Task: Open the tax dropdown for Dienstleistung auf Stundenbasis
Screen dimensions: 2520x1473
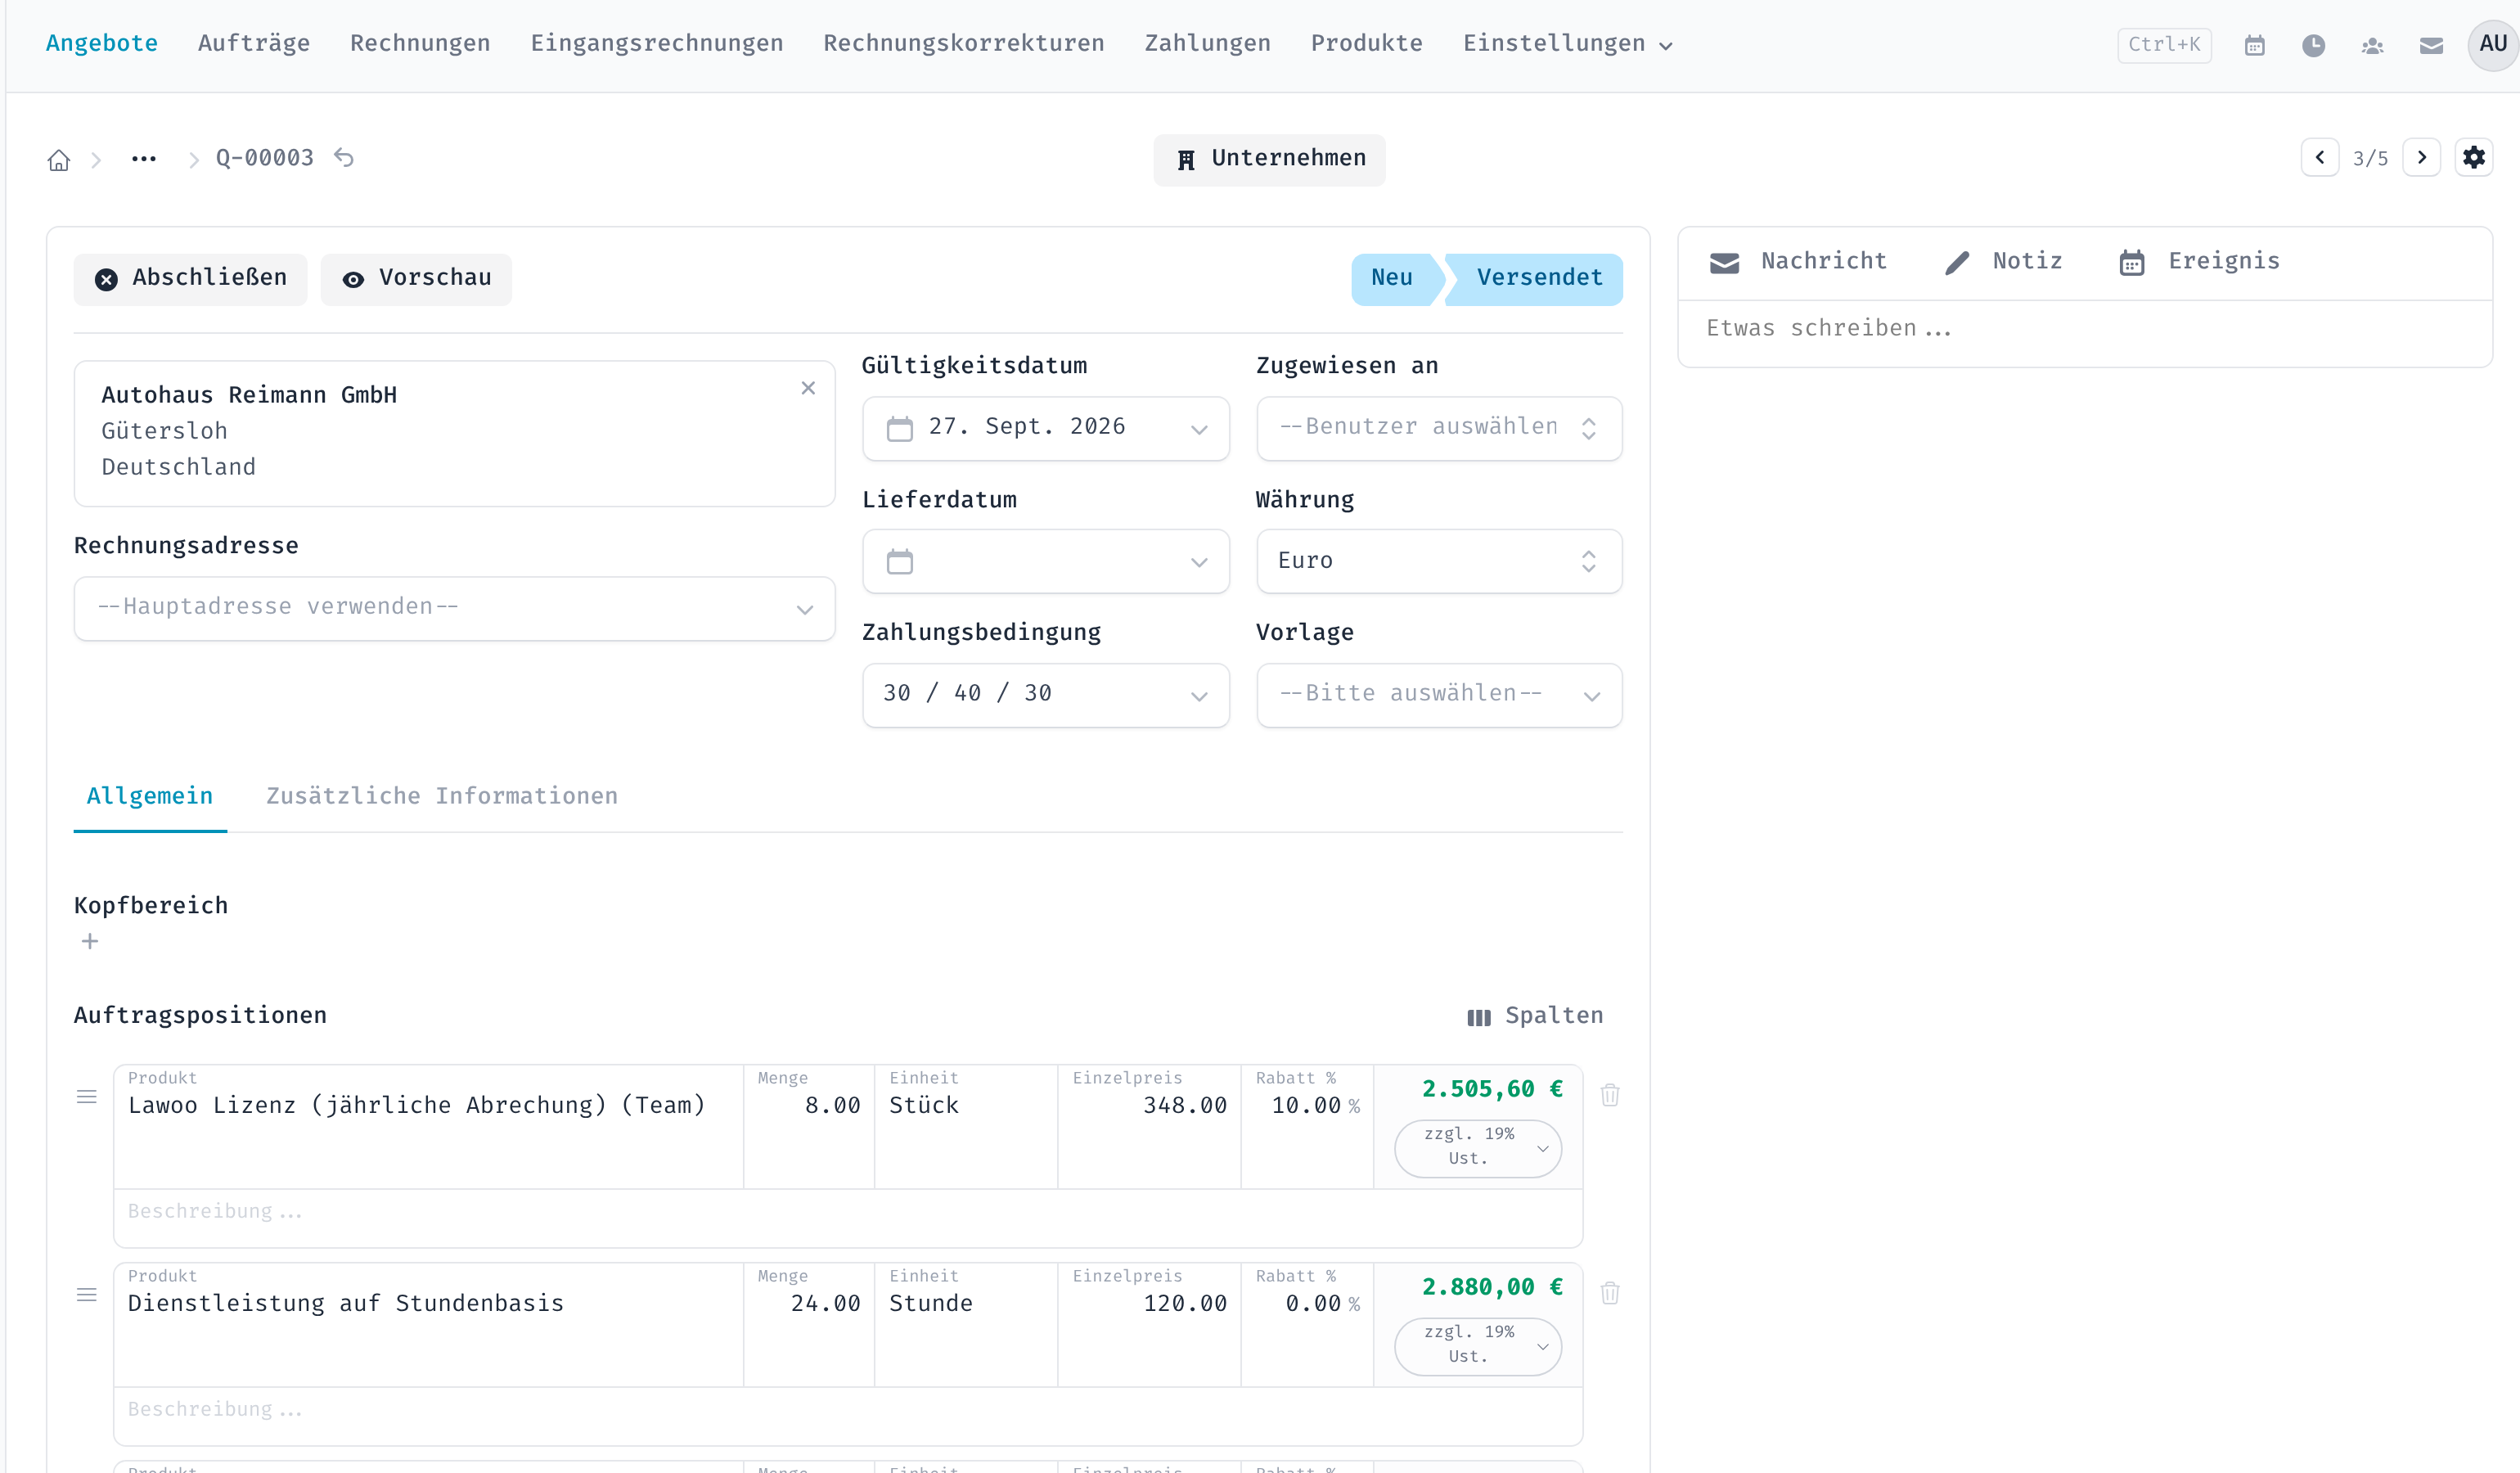Action: pyautogui.click(x=1478, y=1346)
